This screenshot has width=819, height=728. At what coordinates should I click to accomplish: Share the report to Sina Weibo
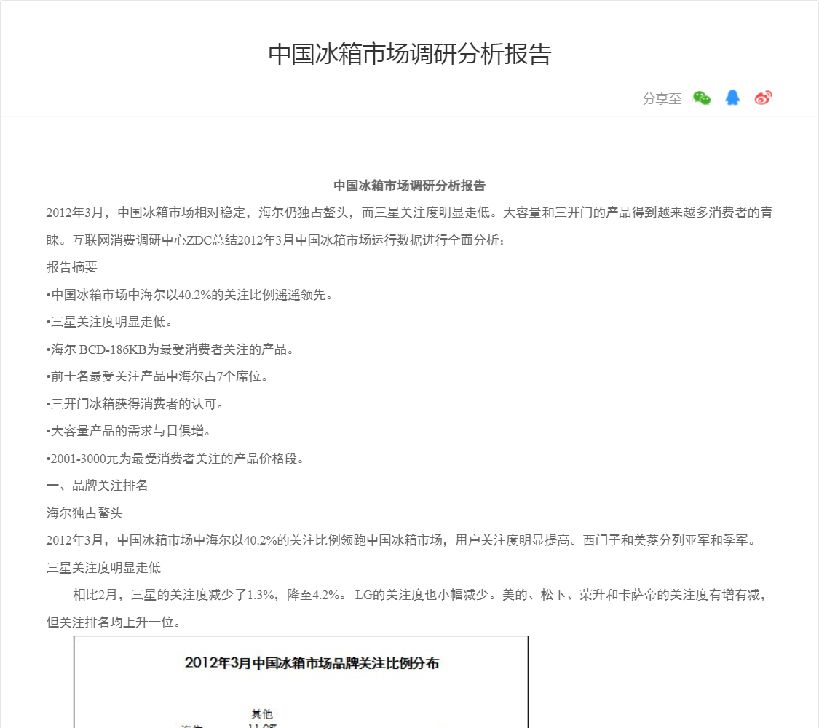coord(763,98)
